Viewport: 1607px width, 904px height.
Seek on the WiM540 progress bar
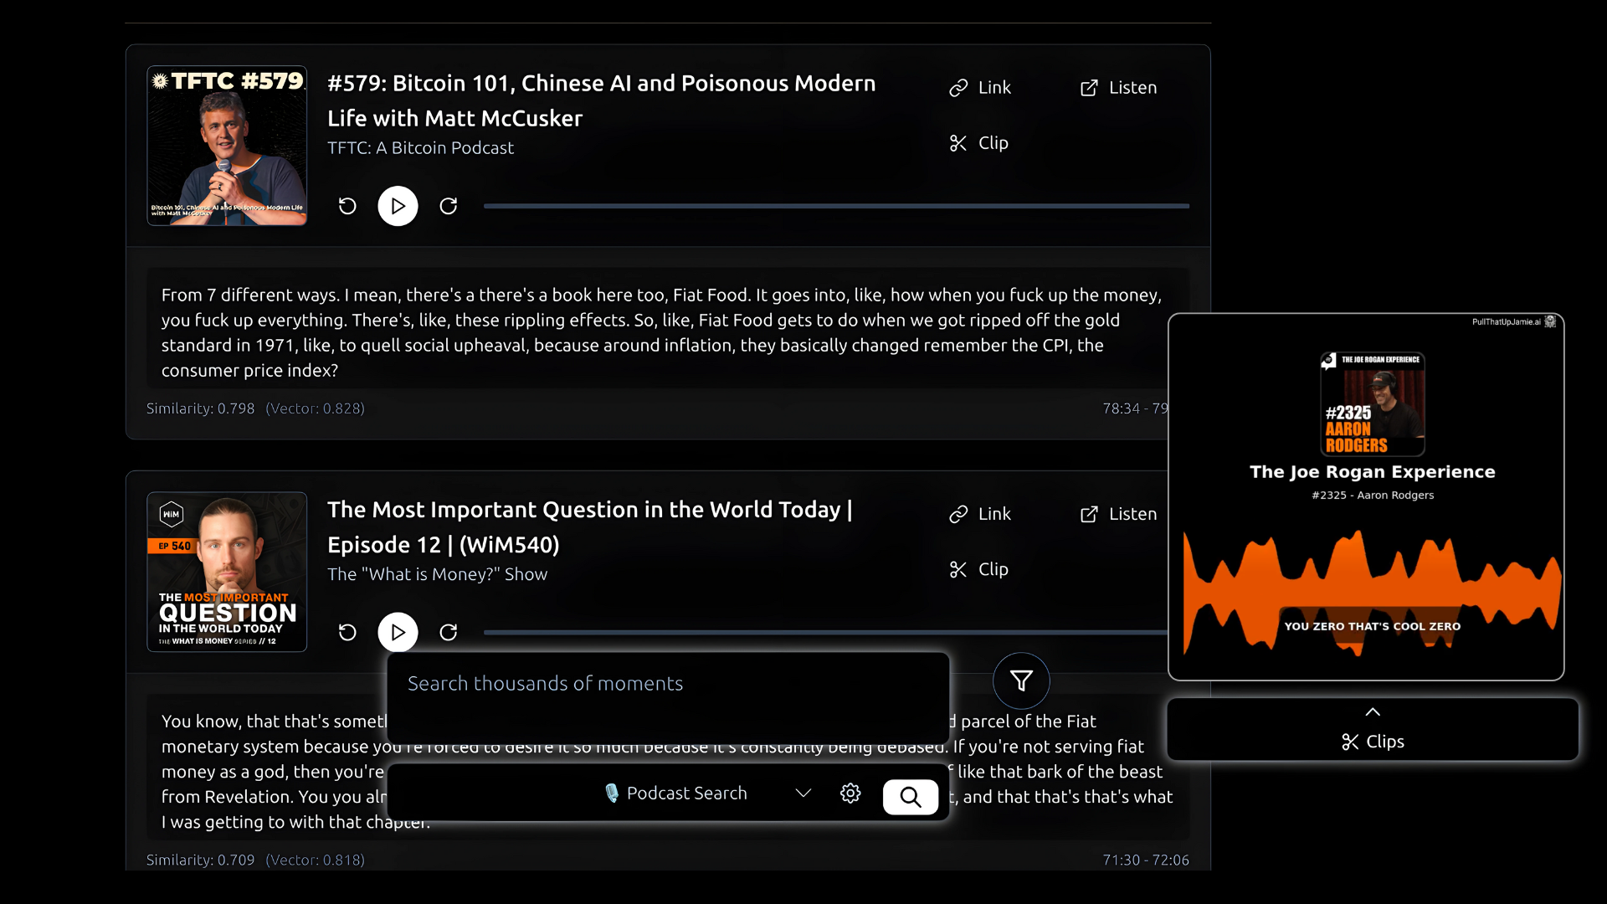point(825,632)
